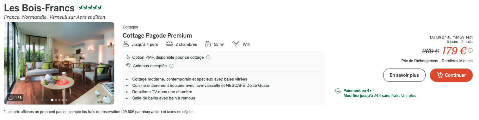Select the third carousel dot indicator
This screenshot has width=479, height=120.
pyautogui.click(x=59, y=100)
